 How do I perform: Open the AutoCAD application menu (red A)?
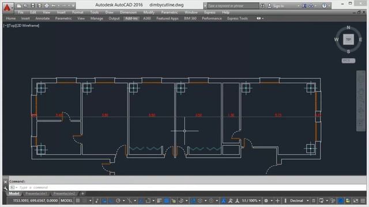(x=7, y=7)
